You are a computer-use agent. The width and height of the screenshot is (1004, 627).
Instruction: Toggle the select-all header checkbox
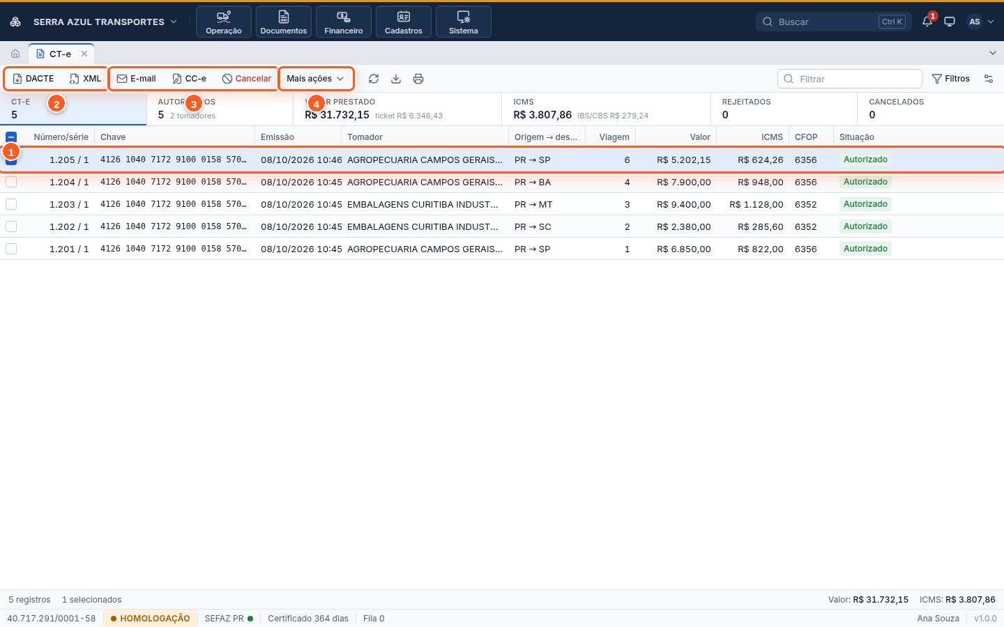(x=11, y=137)
